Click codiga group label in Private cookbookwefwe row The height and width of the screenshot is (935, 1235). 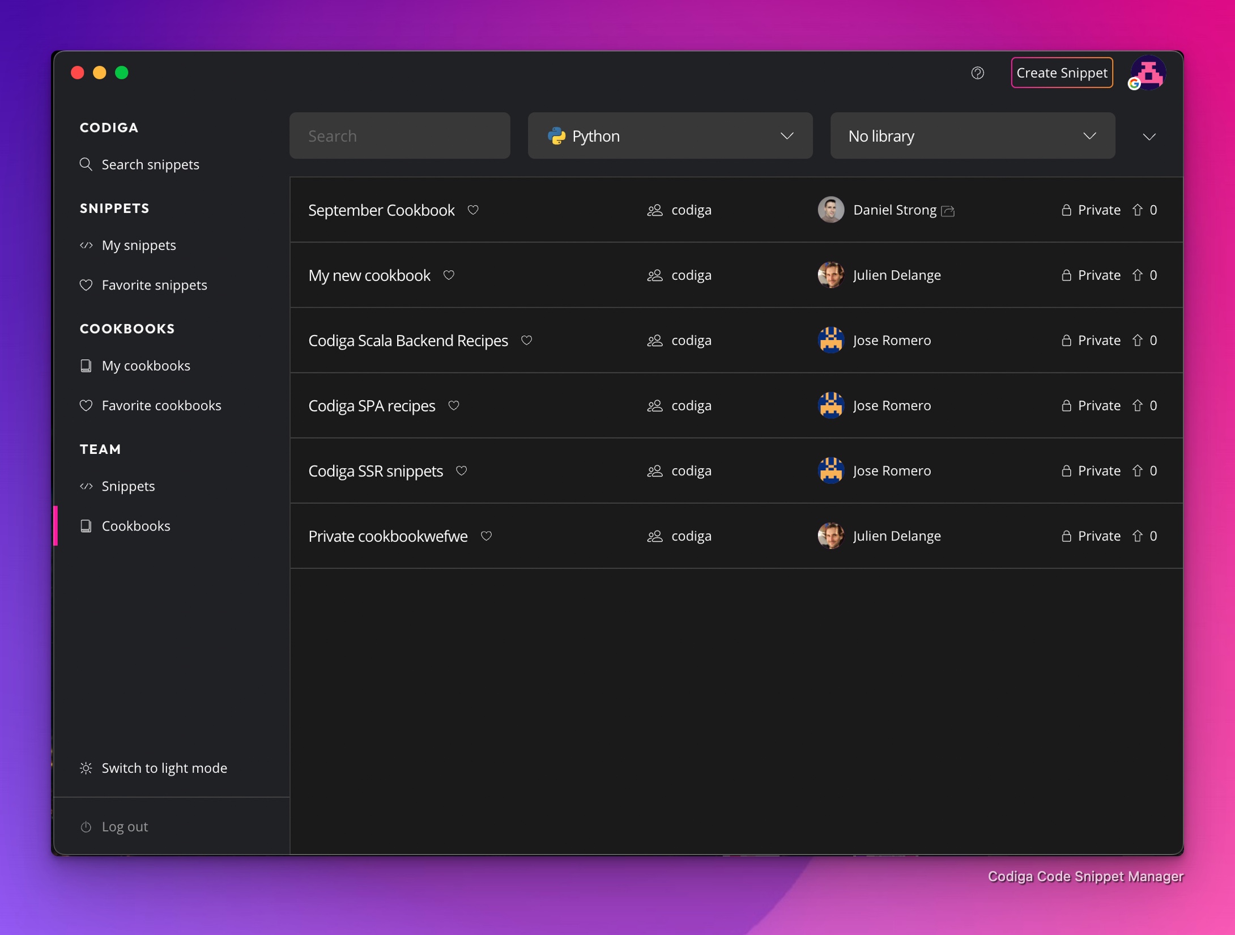691,536
